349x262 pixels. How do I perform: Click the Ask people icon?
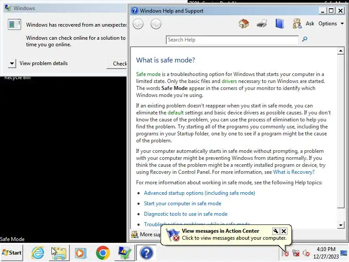(x=297, y=24)
